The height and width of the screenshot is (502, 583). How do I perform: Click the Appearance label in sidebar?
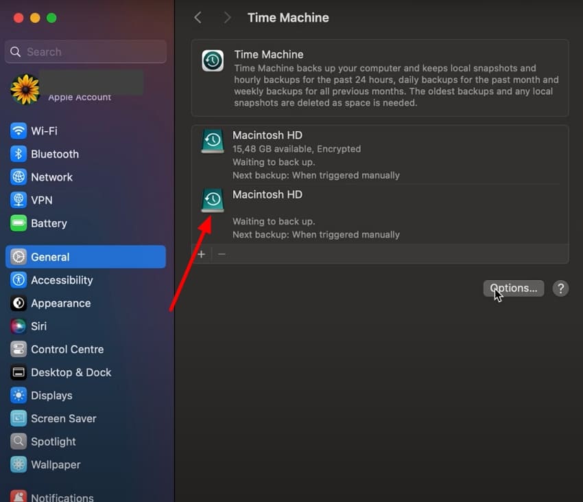click(61, 303)
